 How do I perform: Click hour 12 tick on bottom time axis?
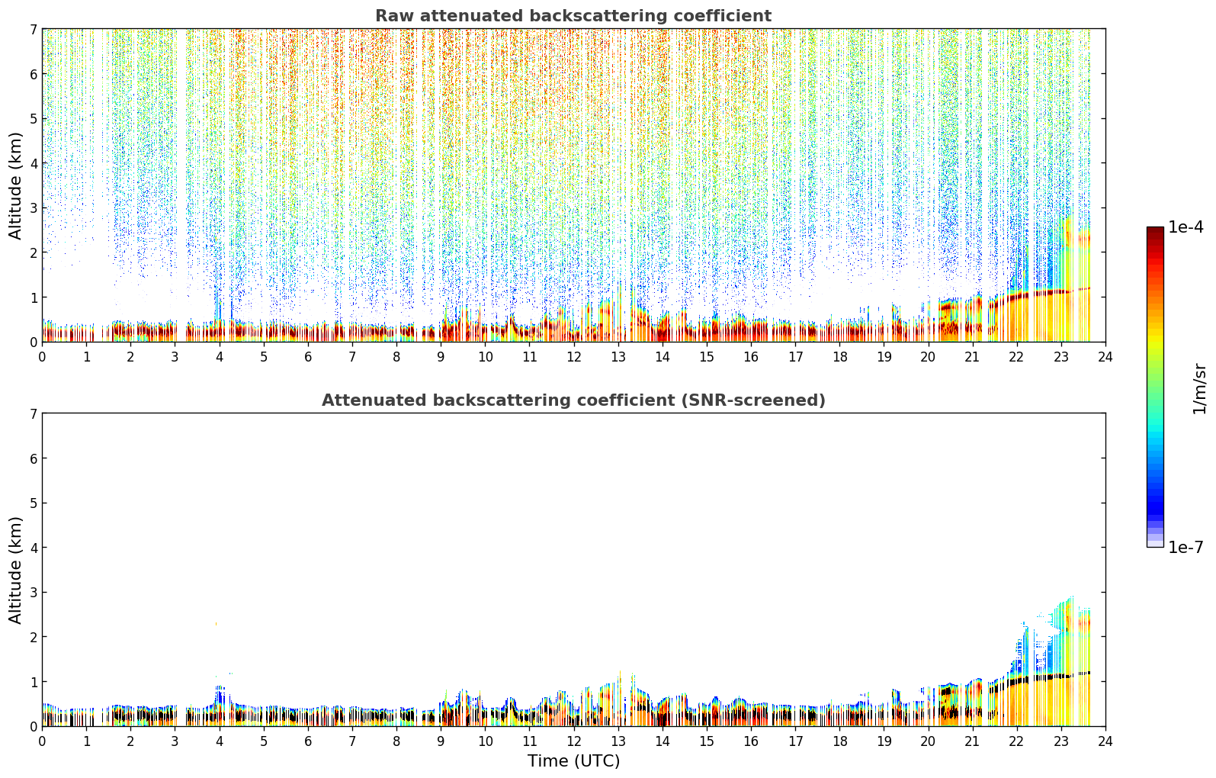[x=573, y=741]
